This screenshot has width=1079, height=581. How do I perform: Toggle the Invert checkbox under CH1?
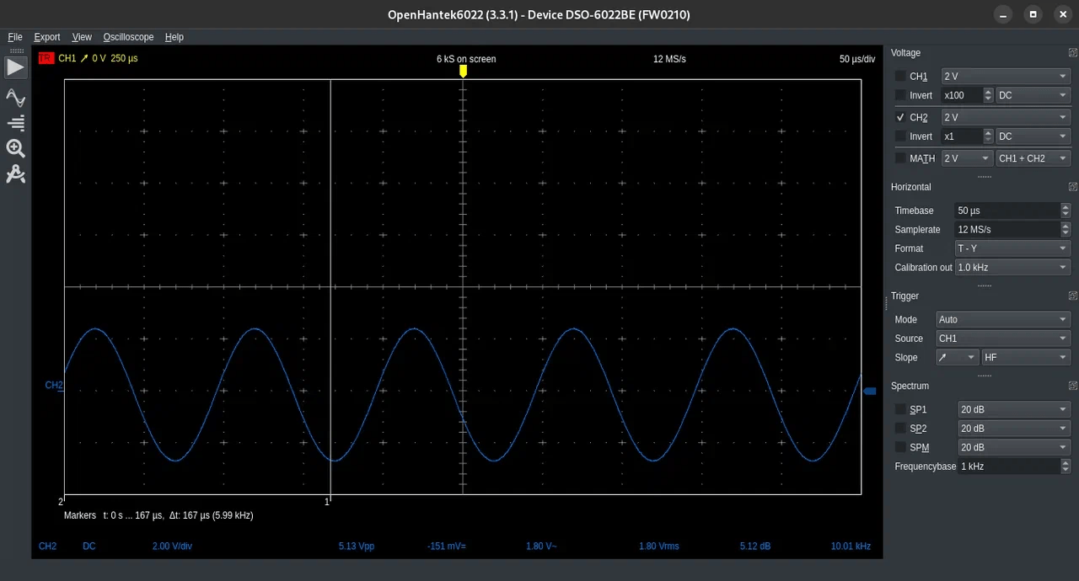tap(900, 95)
